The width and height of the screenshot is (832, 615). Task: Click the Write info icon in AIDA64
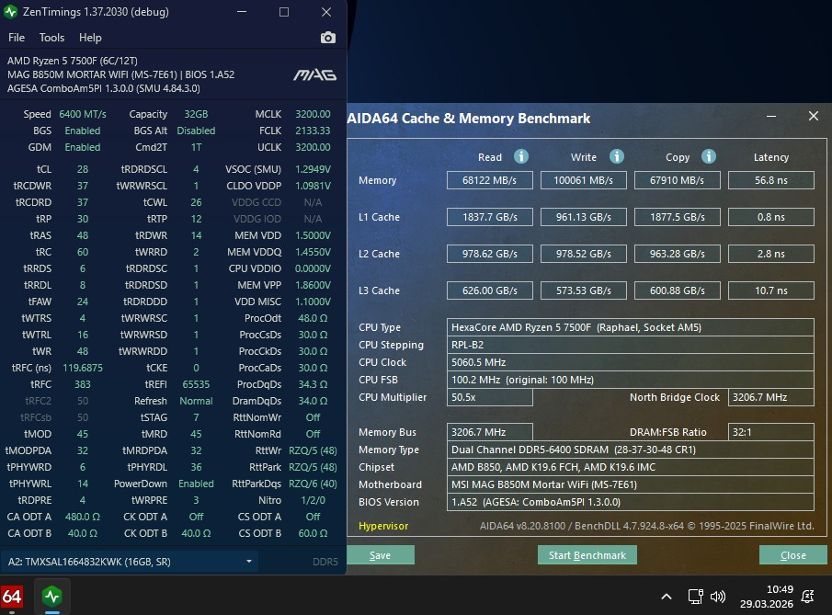pyautogui.click(x=616, y=156)
